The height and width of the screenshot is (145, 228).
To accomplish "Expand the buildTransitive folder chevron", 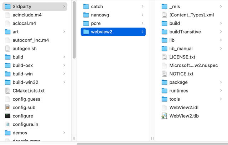I will point(221,32).
